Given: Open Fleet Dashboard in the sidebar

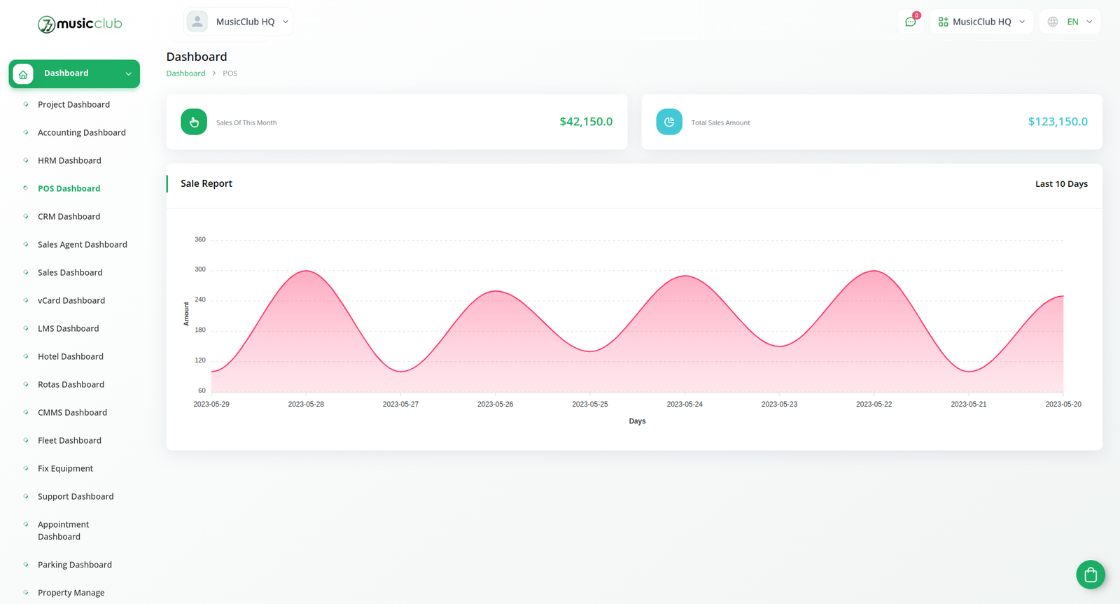Looking at the screenshot, I should 69,440.
